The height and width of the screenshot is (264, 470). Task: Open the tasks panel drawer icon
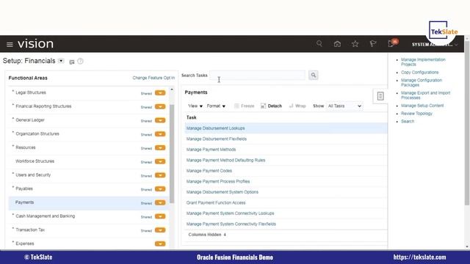click(380, 96)
